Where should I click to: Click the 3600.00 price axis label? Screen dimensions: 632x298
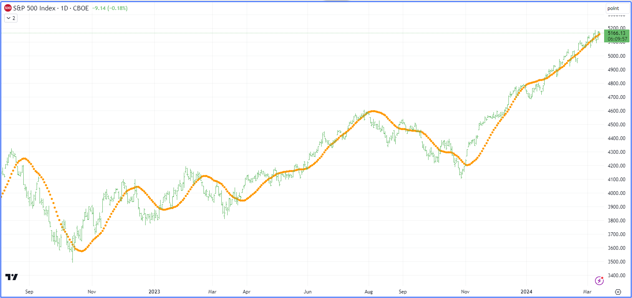tap(617, 248)
